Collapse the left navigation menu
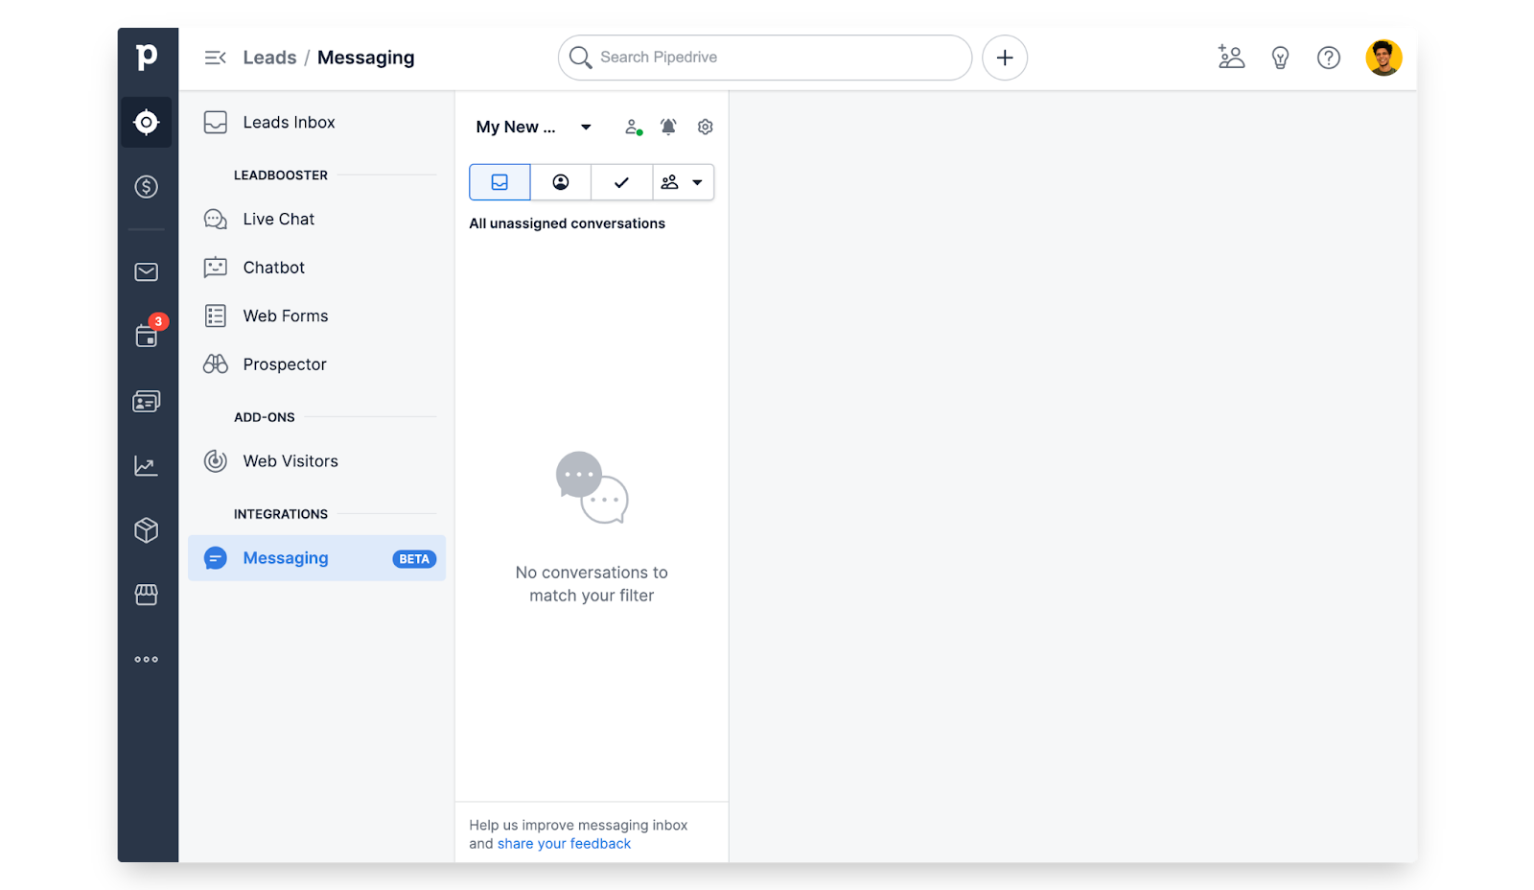Screen dimensions: 1534x890 tap(215, 58)
